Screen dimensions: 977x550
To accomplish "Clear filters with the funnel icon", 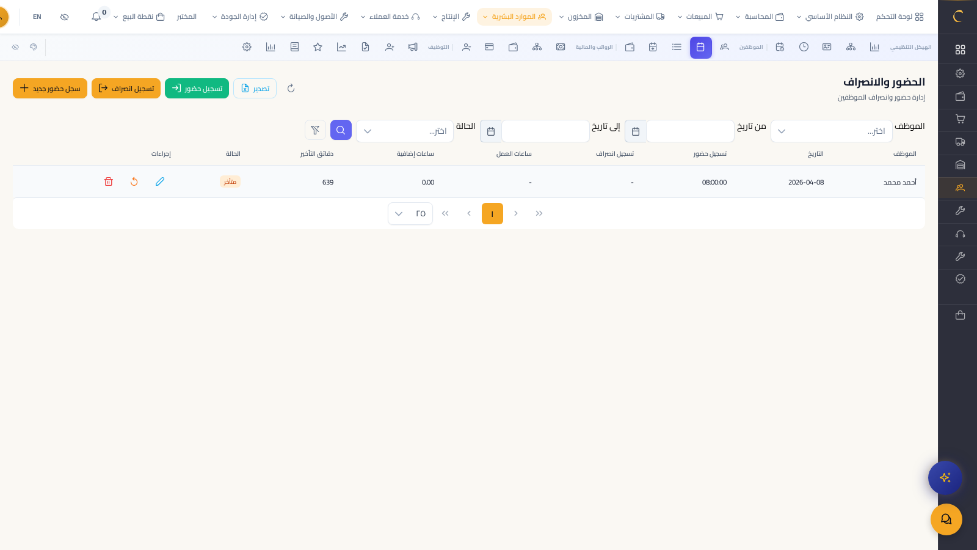I will pos(315,130).
